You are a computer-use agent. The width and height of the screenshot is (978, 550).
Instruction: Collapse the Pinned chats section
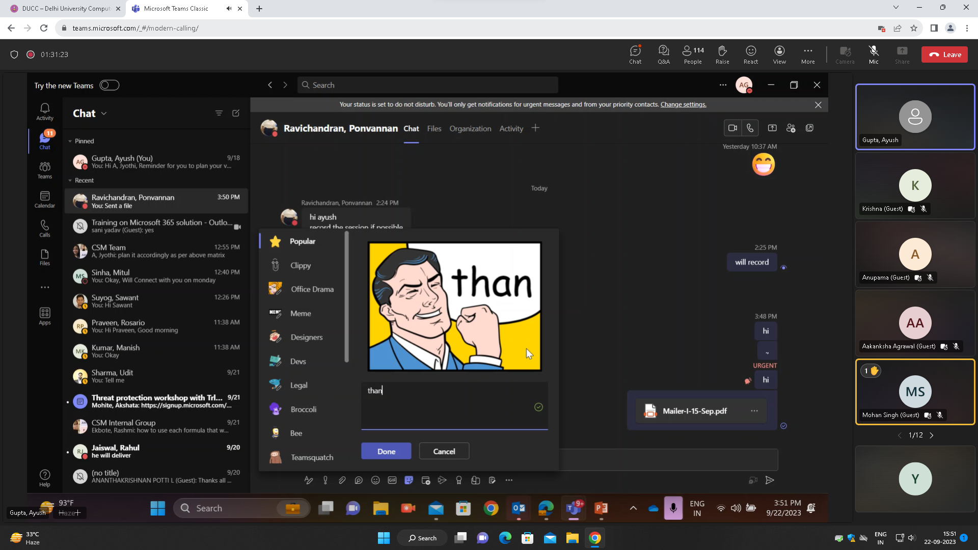(x=81, y=141)
